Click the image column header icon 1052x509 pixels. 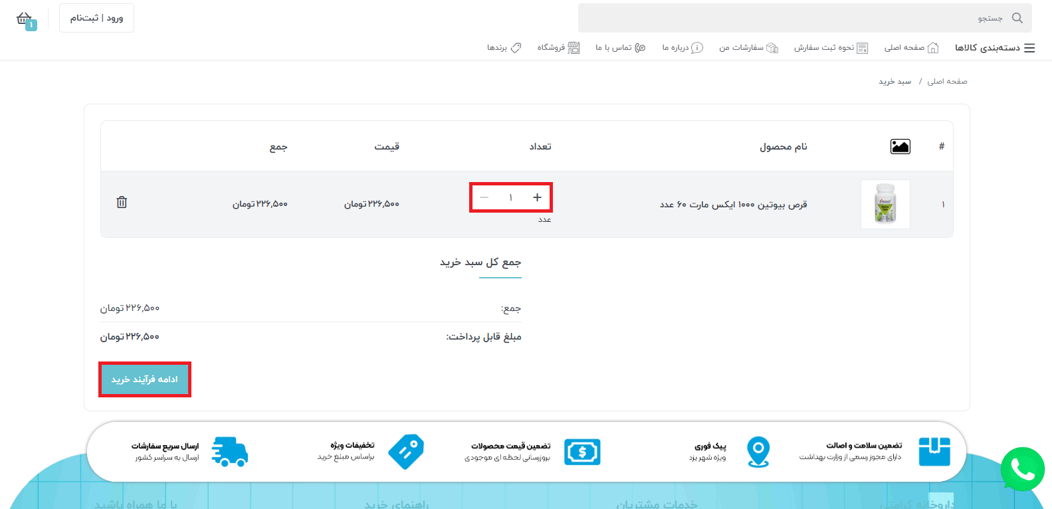click(x=900, y=146)
